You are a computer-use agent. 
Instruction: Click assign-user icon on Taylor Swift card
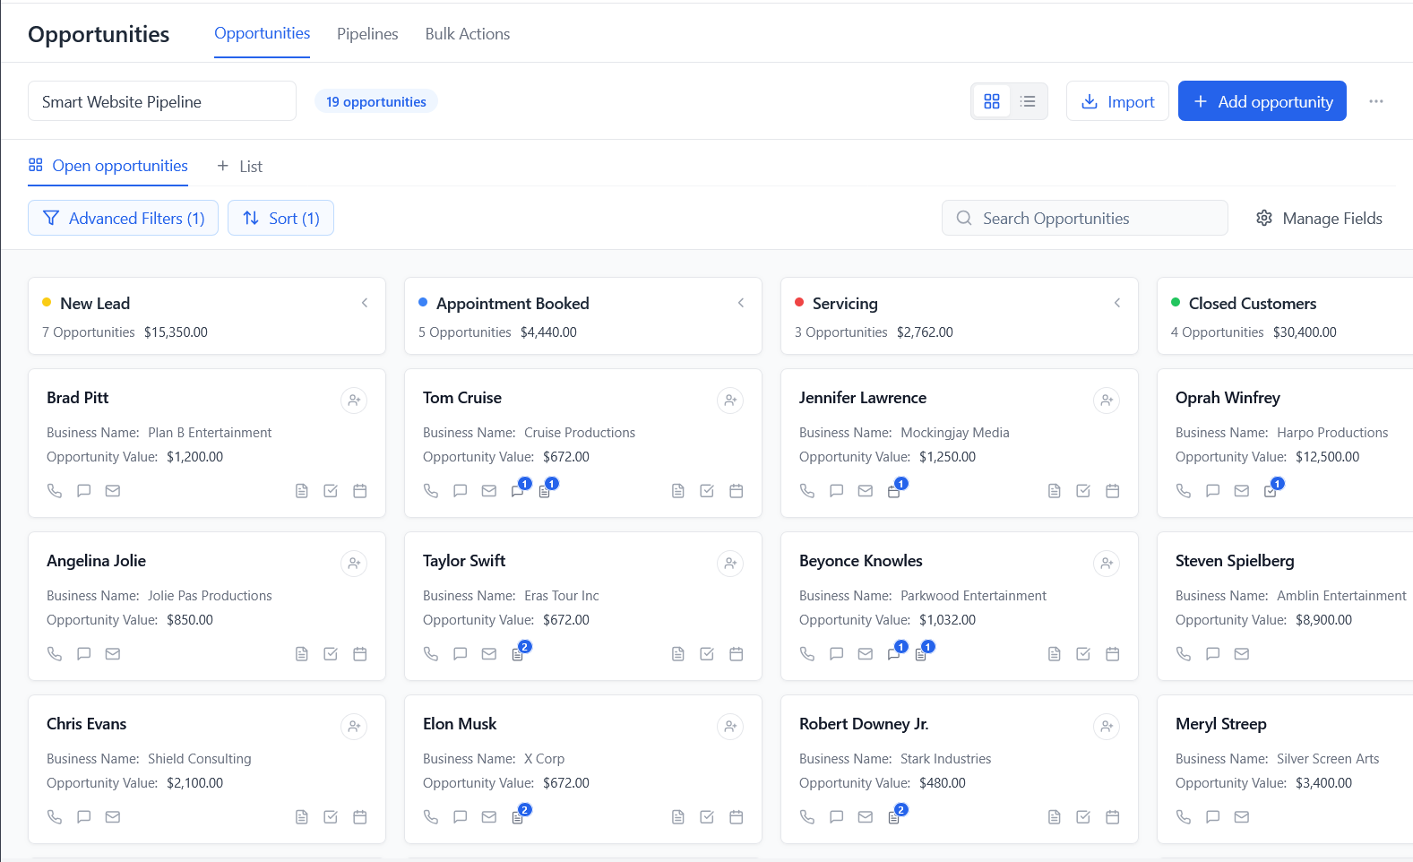(730, 564)
